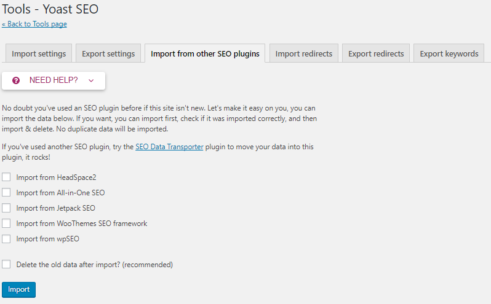This screenshot has height=304, width=491.
Task: Select the Import from wpSEO checkbox
Action: 6,239
